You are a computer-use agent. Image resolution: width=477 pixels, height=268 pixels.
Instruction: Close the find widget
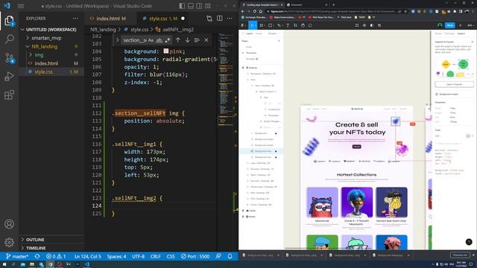206,40
